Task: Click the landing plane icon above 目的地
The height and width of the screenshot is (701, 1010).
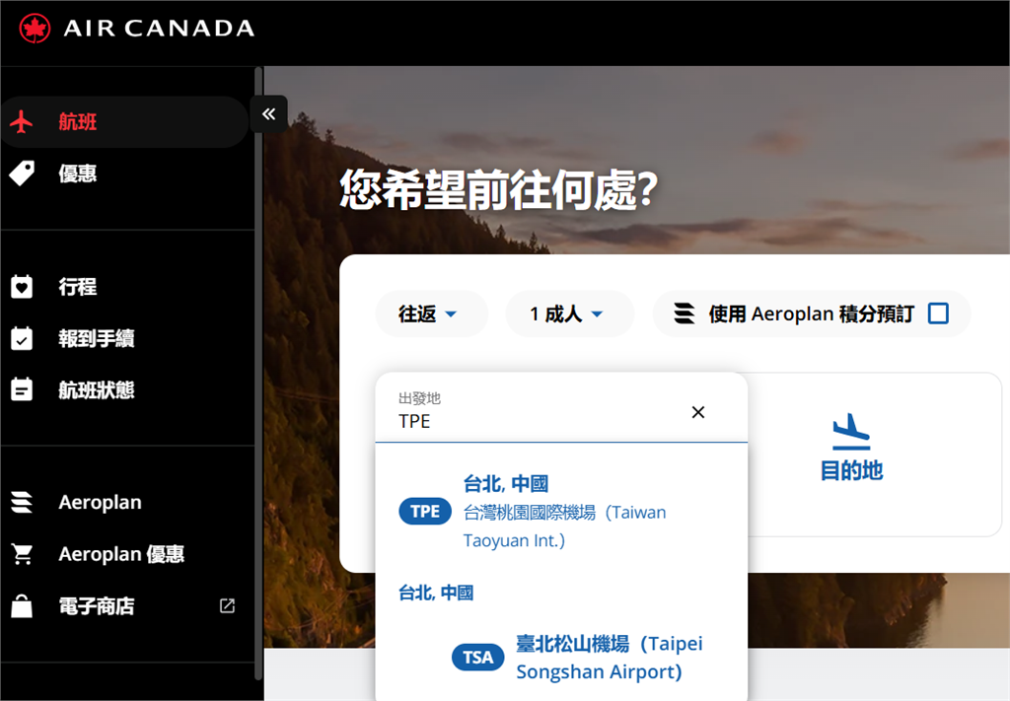Action: [851, 431]
